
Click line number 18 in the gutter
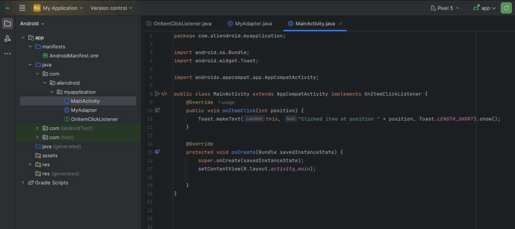pyautogui.click(x=150, y=177)
